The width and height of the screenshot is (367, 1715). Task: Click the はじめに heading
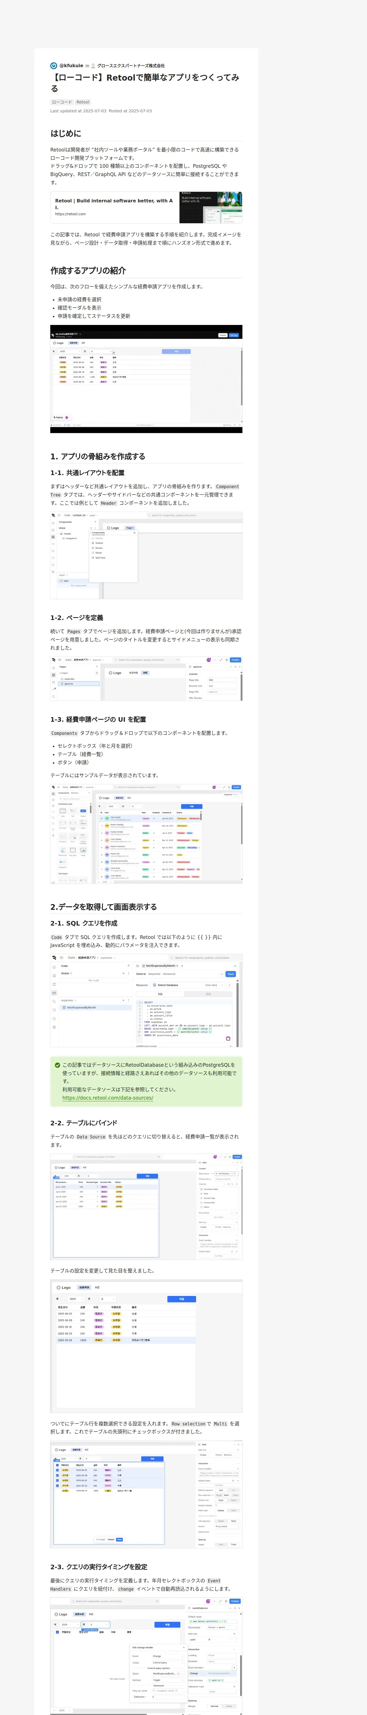pos(66,133)
